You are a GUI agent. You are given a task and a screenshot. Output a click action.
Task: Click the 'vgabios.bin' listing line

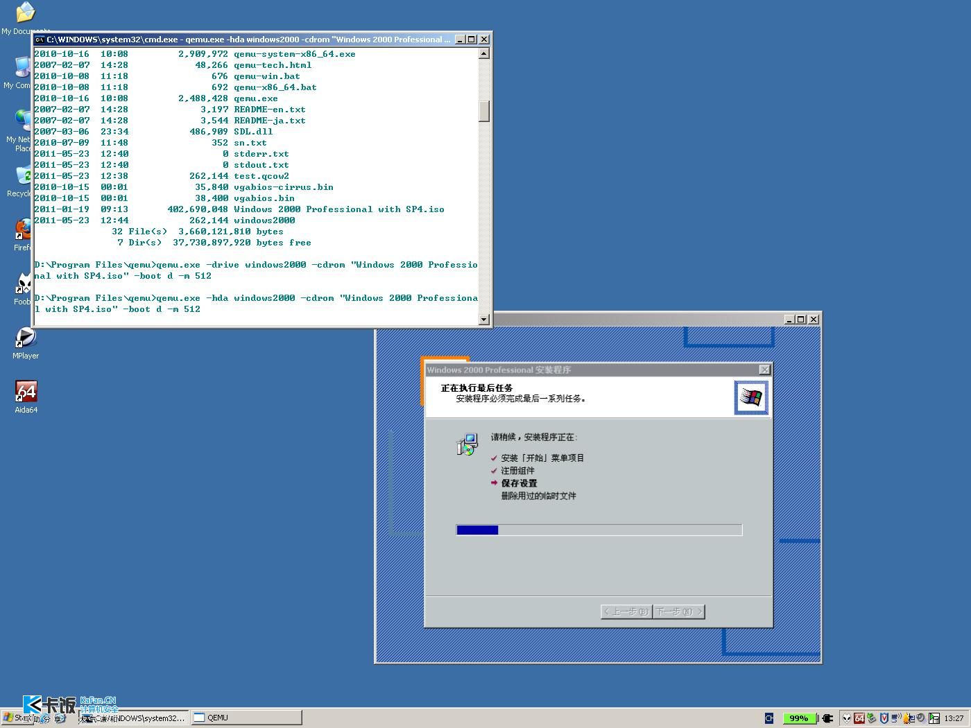point(164,198)
